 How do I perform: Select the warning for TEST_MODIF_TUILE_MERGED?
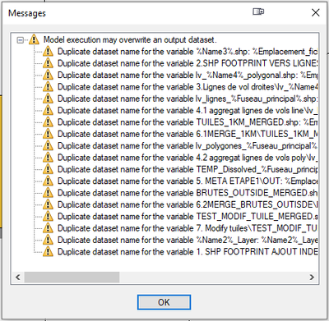[188, 217]
